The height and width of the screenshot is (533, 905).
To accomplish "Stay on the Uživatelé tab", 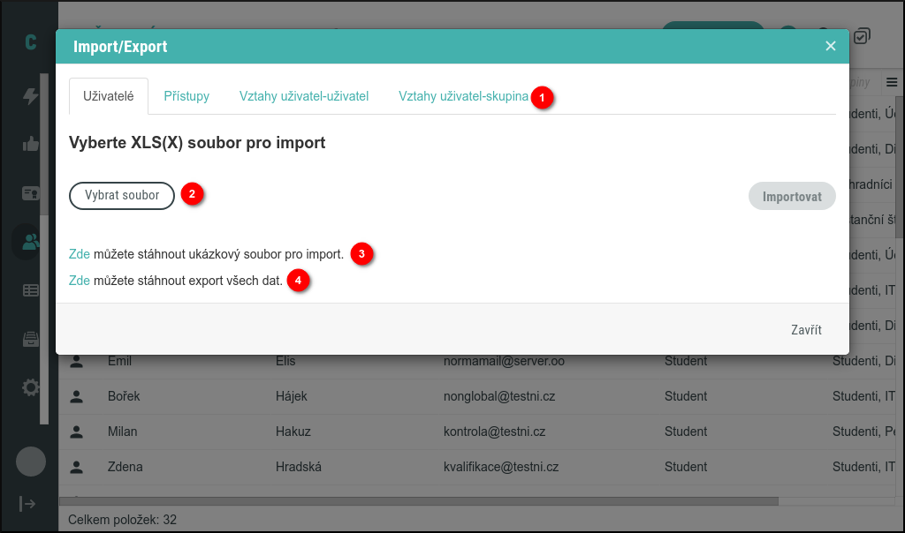I will click(x=109, y=96).
